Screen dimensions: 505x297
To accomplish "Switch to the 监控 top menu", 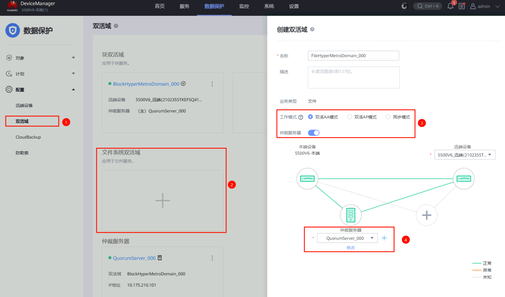I will click(x=244, y=6).
